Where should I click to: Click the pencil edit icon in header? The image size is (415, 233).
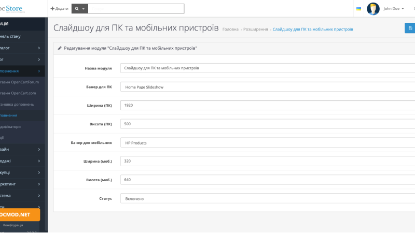coord(60,48)
